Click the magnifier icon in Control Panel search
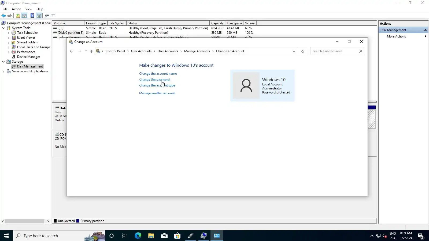 [x=360, y=51]
